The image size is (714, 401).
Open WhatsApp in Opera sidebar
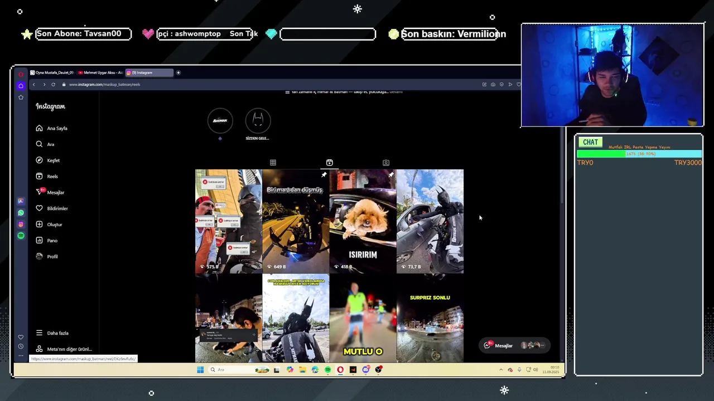21,213
